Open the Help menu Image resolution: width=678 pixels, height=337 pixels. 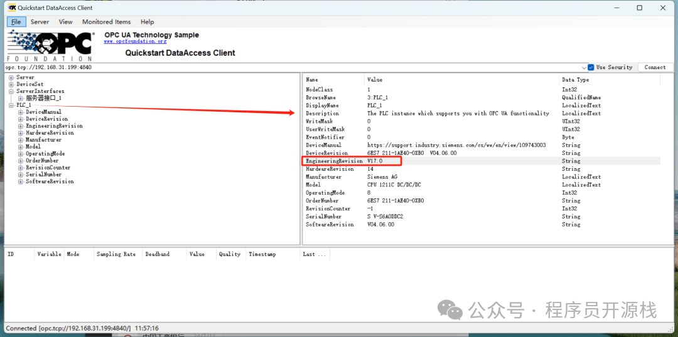click(x=148, y=21)
